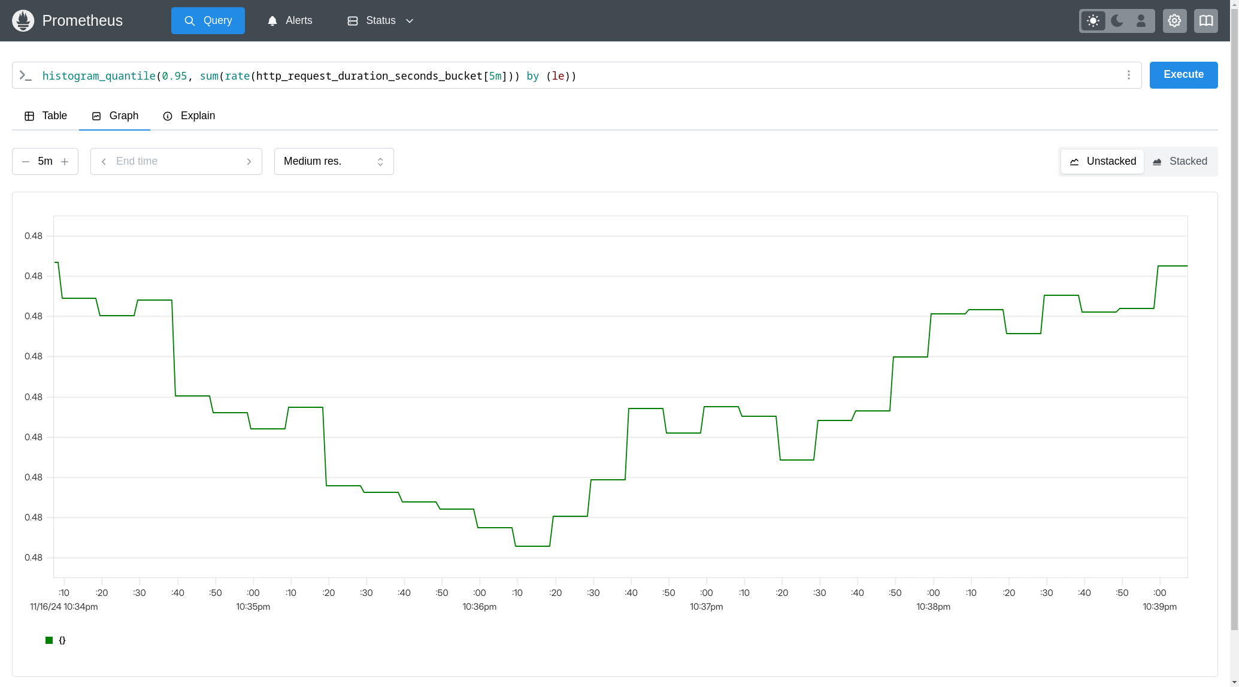The height and width of the screenshot is (687, 1239).
Task: Click the 5m range value field
Action: point(45,162)
